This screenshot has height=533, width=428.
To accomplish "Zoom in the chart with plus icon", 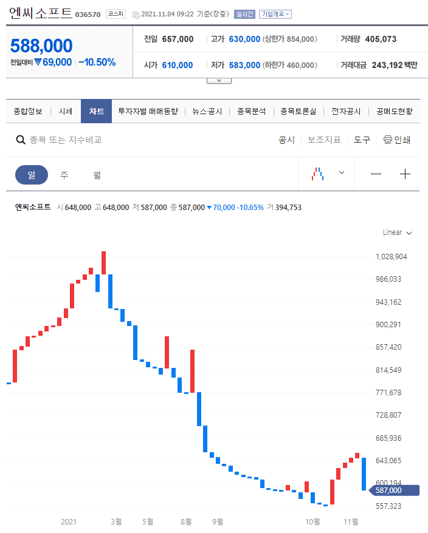I will [x=405, y=174].
